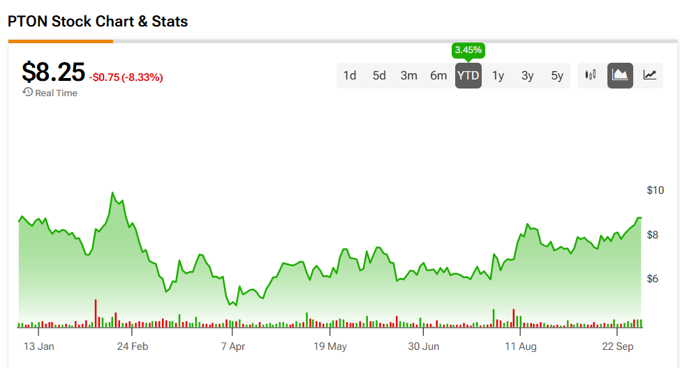
Task: Open the 5y chart range
Action: click(x=556, y=75)
